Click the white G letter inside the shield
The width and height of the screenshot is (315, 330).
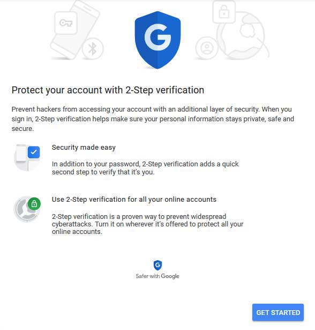157,37
